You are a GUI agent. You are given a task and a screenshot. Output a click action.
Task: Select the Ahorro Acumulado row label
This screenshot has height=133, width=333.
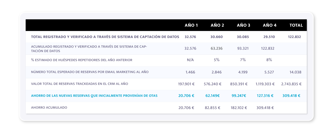click(x=49, y=107)
